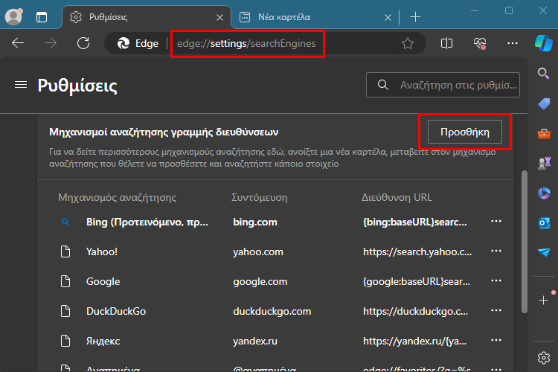Close the Νέα καρτέλα tab
The height and width of the screenshot is (372, 558).
coord(388,17)
